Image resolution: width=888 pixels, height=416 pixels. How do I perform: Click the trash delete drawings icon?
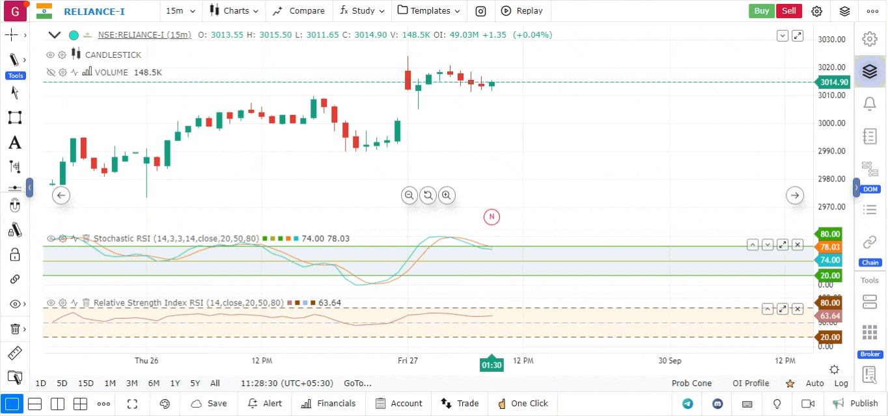(x=14, y=329)
